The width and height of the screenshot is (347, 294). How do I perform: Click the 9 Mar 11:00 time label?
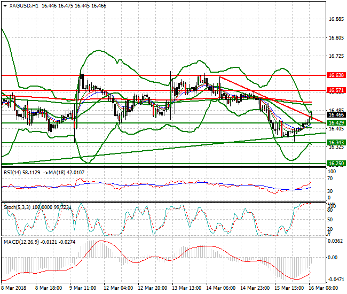[83, 288]
